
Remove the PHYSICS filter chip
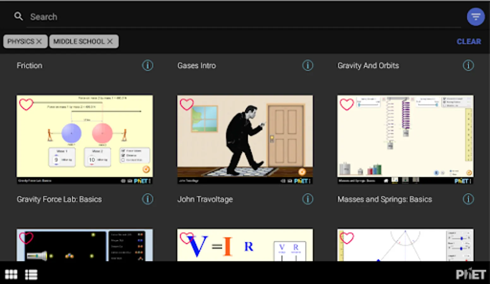(39, 41)
